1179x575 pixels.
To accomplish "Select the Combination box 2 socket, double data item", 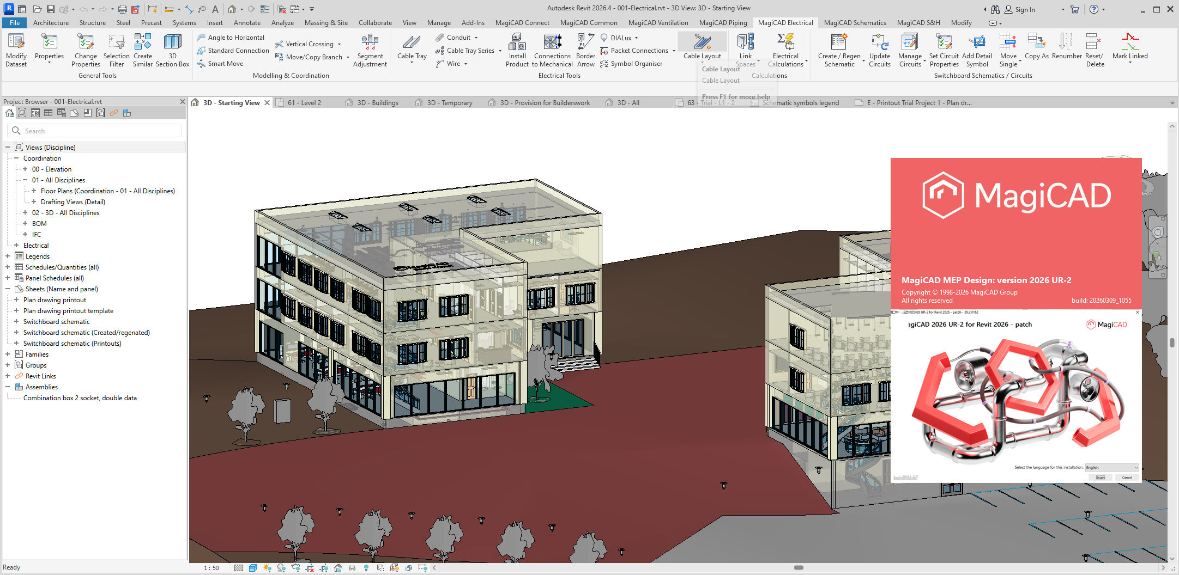I will [x=80, y=398].
